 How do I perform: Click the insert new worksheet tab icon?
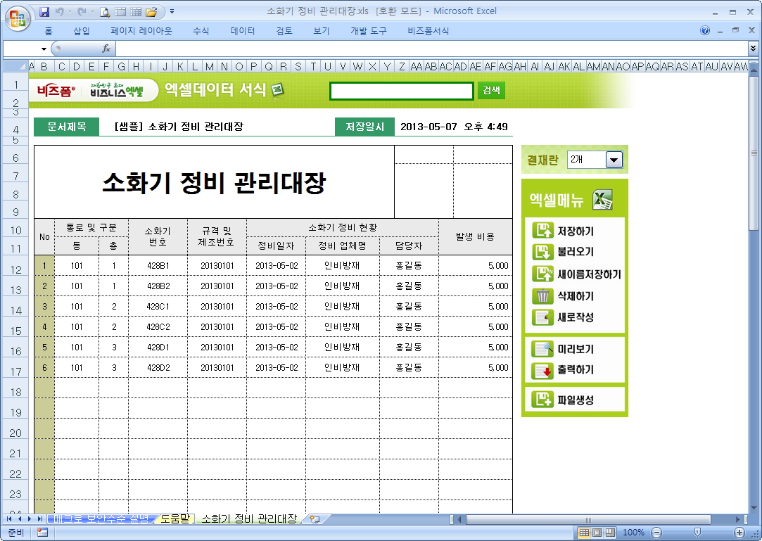(x=314, y=519)
